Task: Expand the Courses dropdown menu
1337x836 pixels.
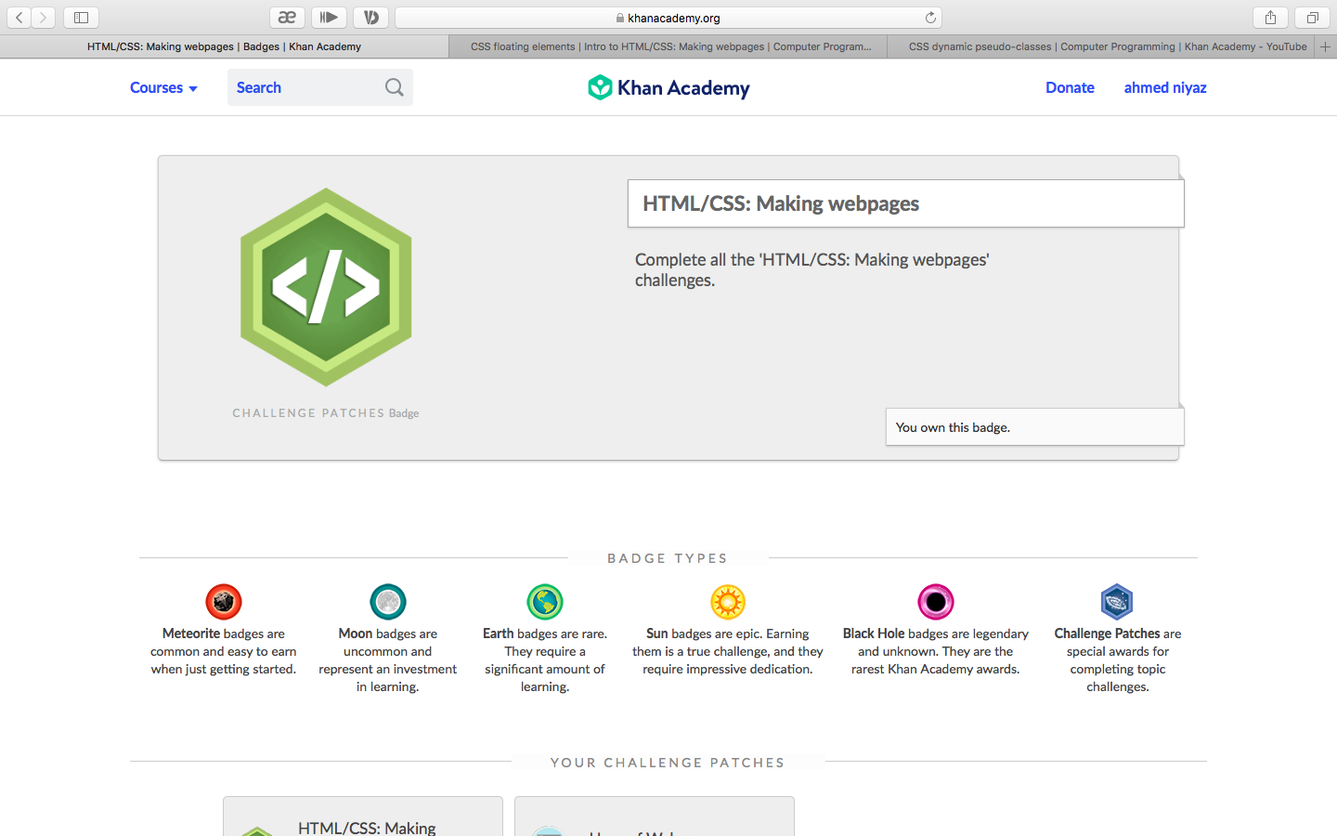Action: (x=163, y=87)
